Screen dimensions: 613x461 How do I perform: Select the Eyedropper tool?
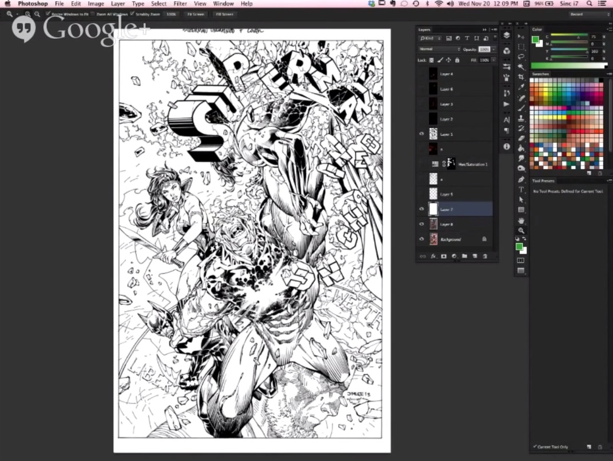(x=521, y=87)
